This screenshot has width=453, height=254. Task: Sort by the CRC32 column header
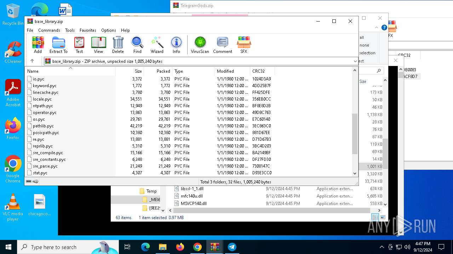(x=262, y=71)
